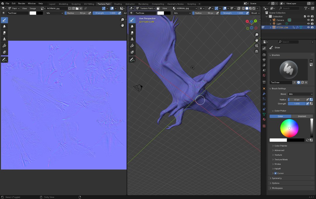
Task: Switch to the Sculpting workspace tab
Action: pyautogui.click(x=76, y=4)
